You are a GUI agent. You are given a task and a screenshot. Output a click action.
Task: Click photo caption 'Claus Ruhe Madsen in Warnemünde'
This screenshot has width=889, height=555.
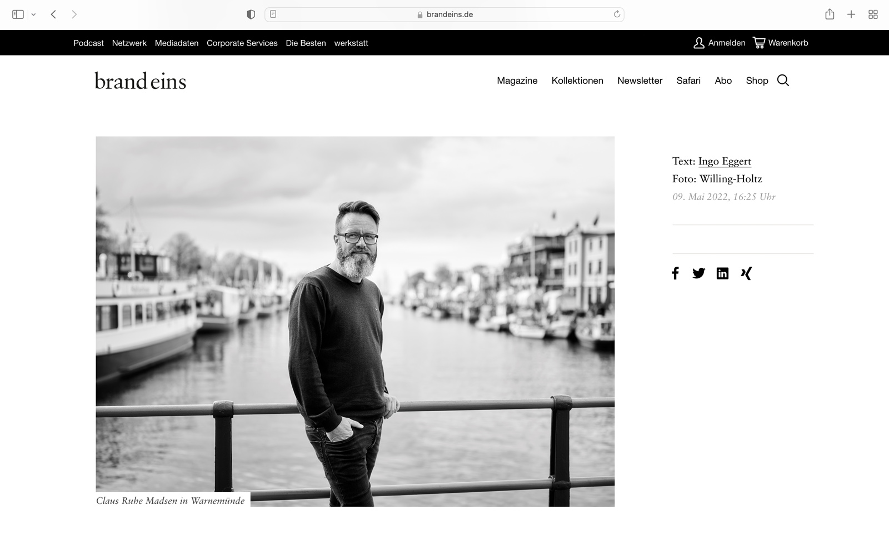[170, 501]
